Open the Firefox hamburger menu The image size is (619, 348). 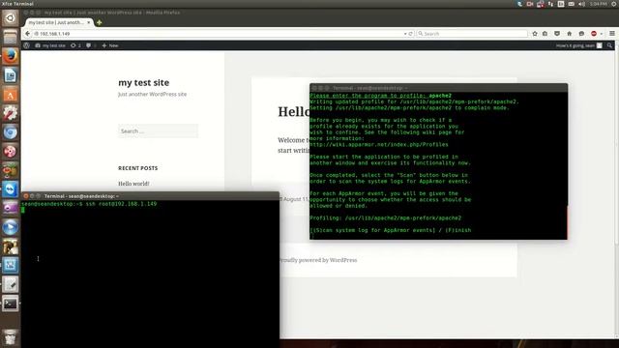click(612, 34)
